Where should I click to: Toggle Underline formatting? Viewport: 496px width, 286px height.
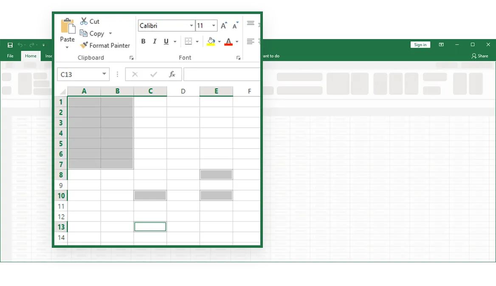click(166, 42)
